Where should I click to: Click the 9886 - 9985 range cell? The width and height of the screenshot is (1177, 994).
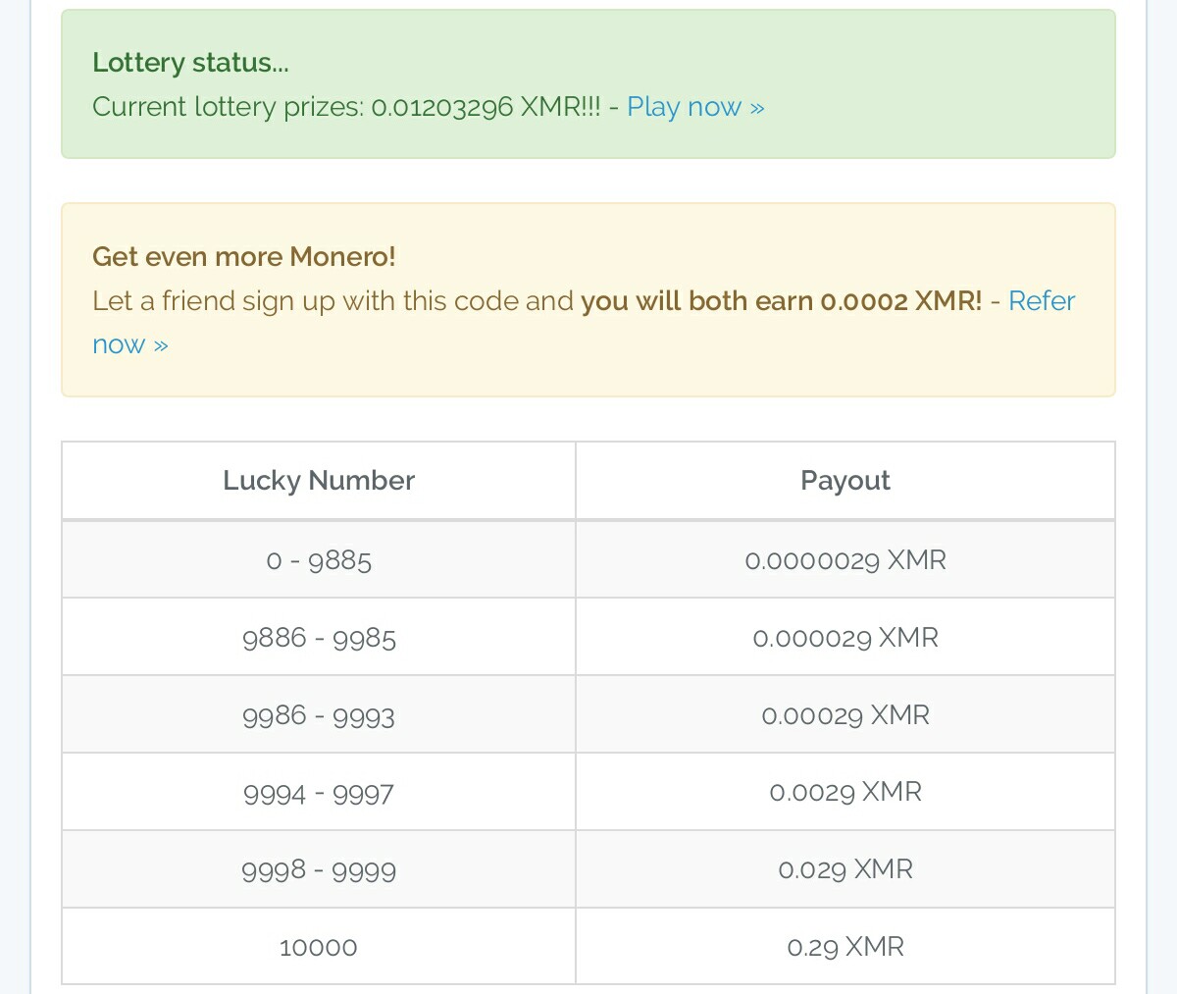[x=319, y=638]
